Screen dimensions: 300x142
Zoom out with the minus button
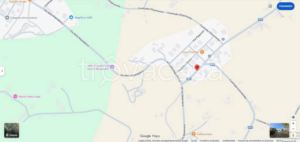[293, 129]
